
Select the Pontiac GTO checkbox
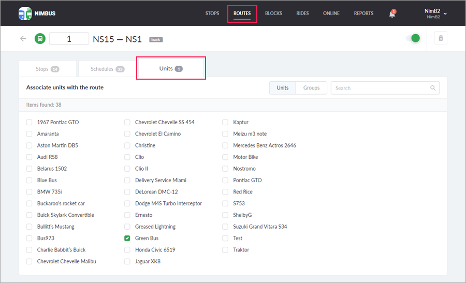(x=225, y=181)
